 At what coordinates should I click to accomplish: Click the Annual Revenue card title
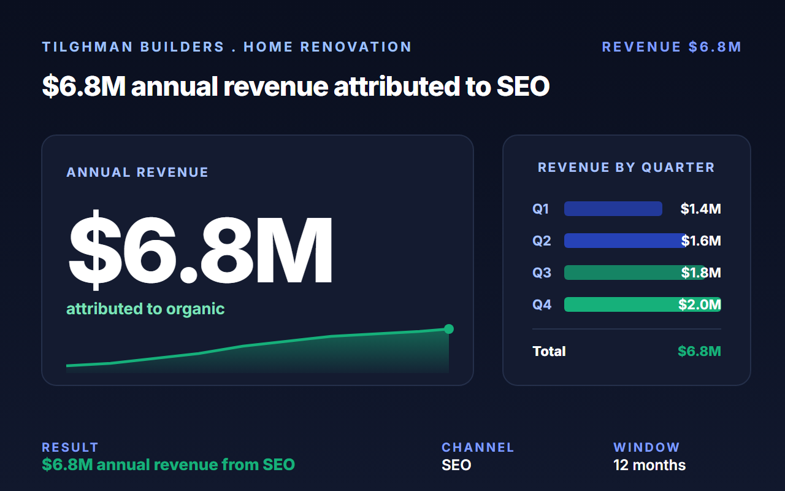point(137,172)
